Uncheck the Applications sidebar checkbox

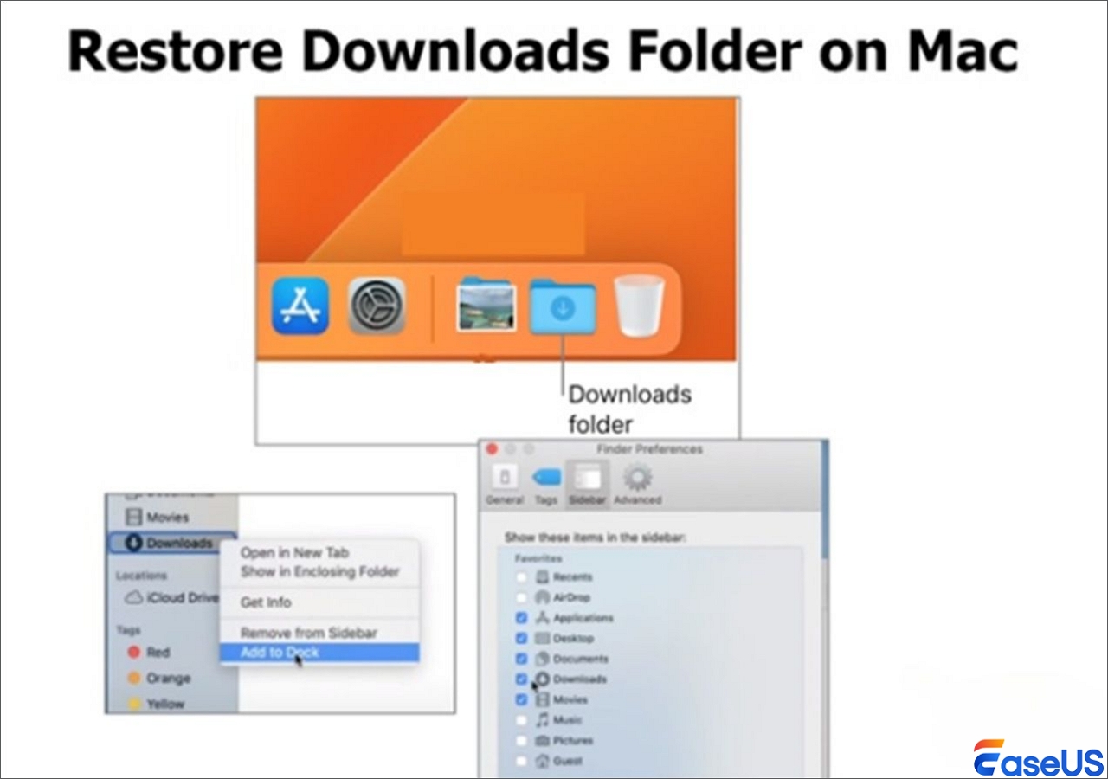pos(521,618)
